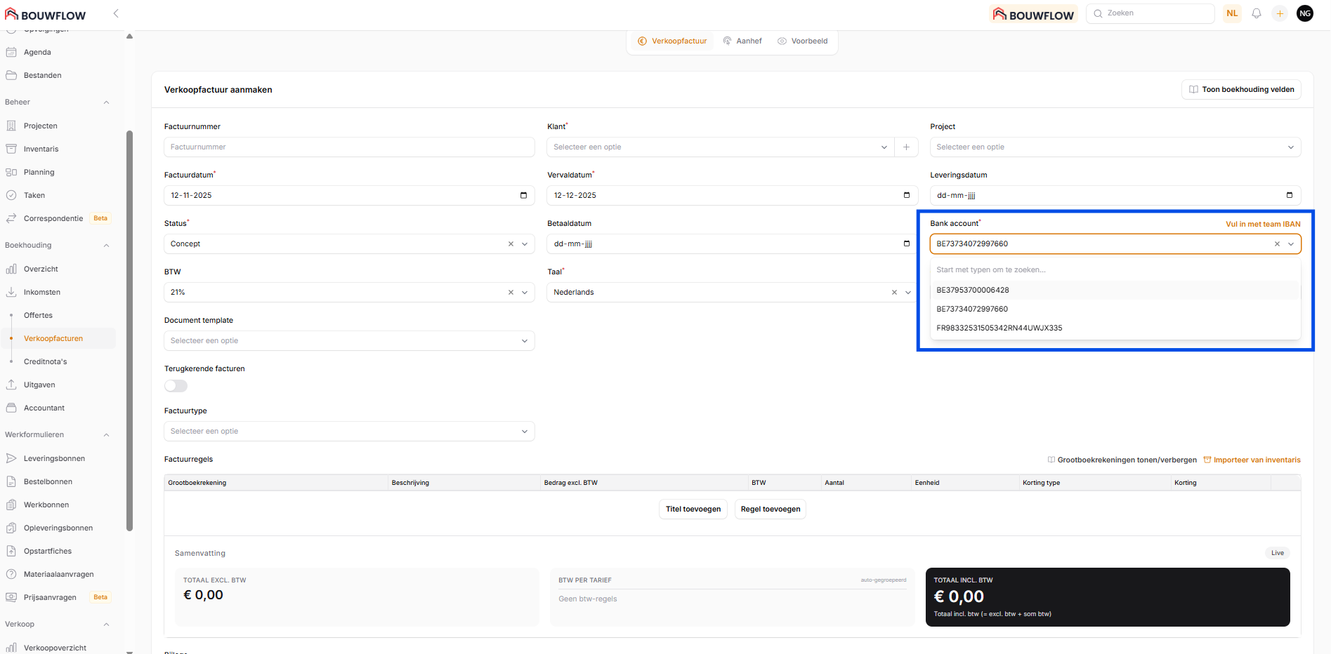
Task: Toggle the Terugkerende facturen switch
Action: (x=176, y=386)
